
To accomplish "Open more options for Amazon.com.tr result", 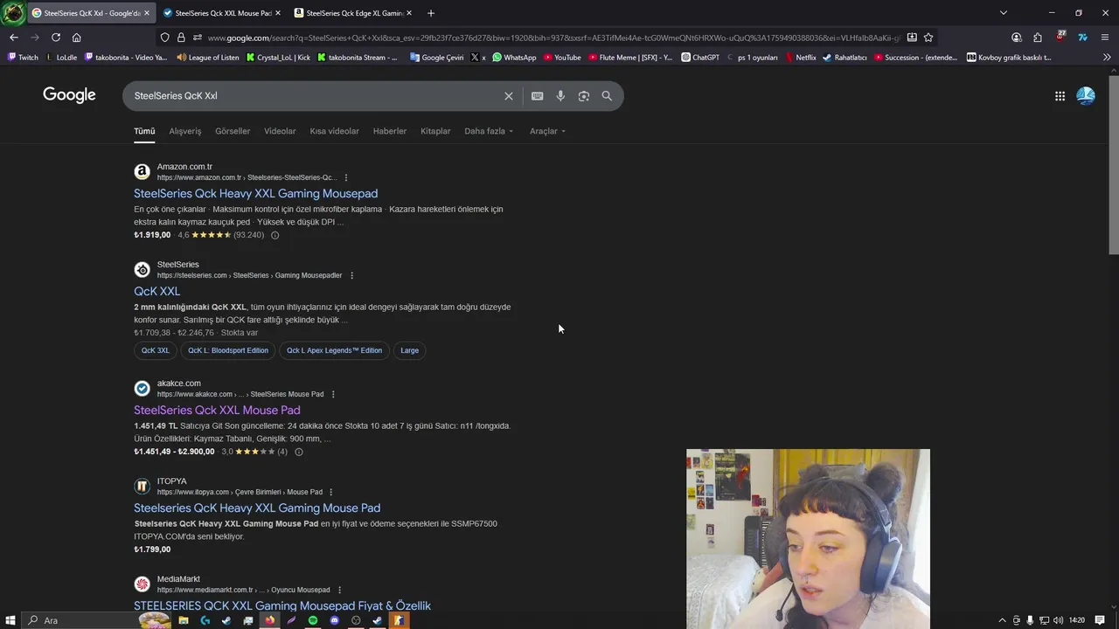I will click(x=346, y=177).
